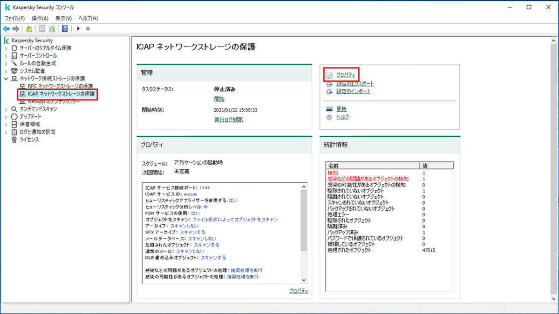Viewport: 559px width, 314px height.
Task: Open the 操作(A) menu
Action: (40, 18)
